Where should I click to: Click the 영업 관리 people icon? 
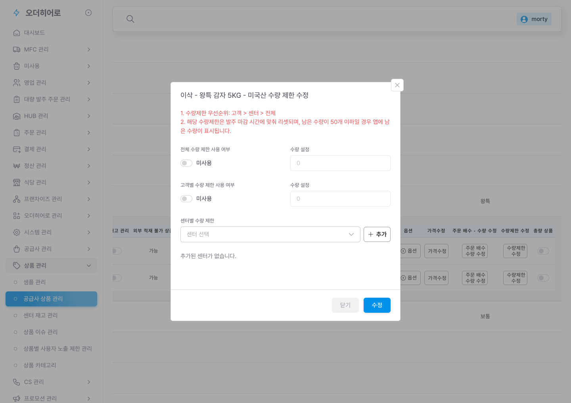point(17,83)
